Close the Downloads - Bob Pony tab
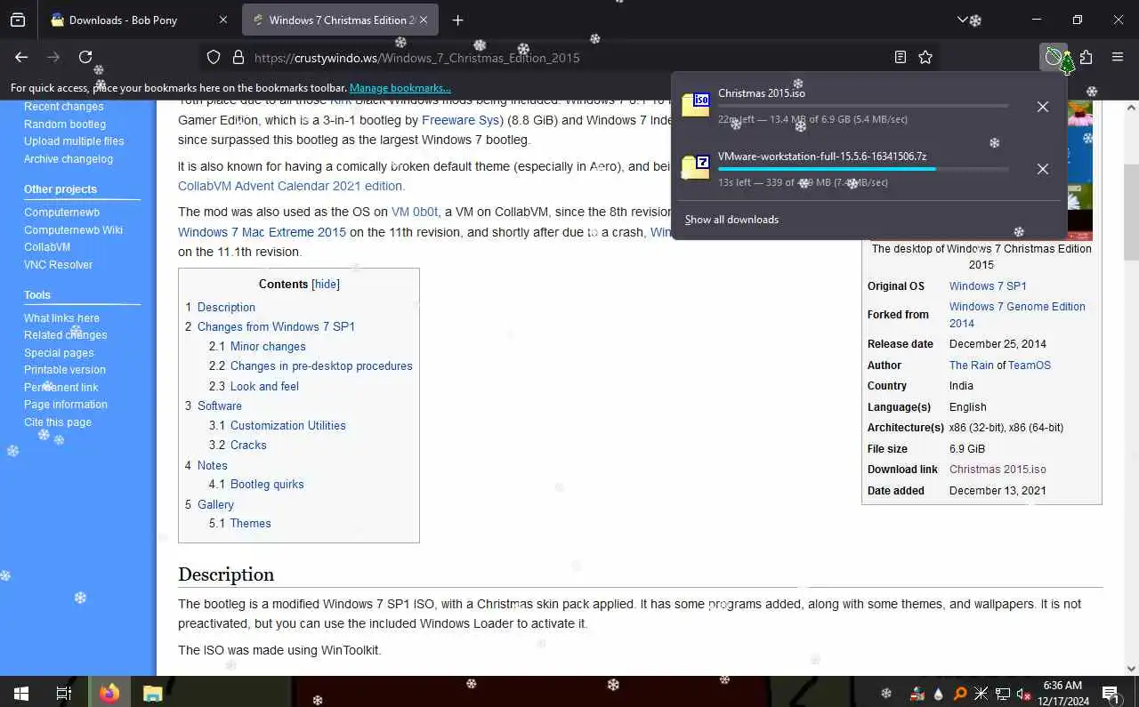 coord(223,20)
